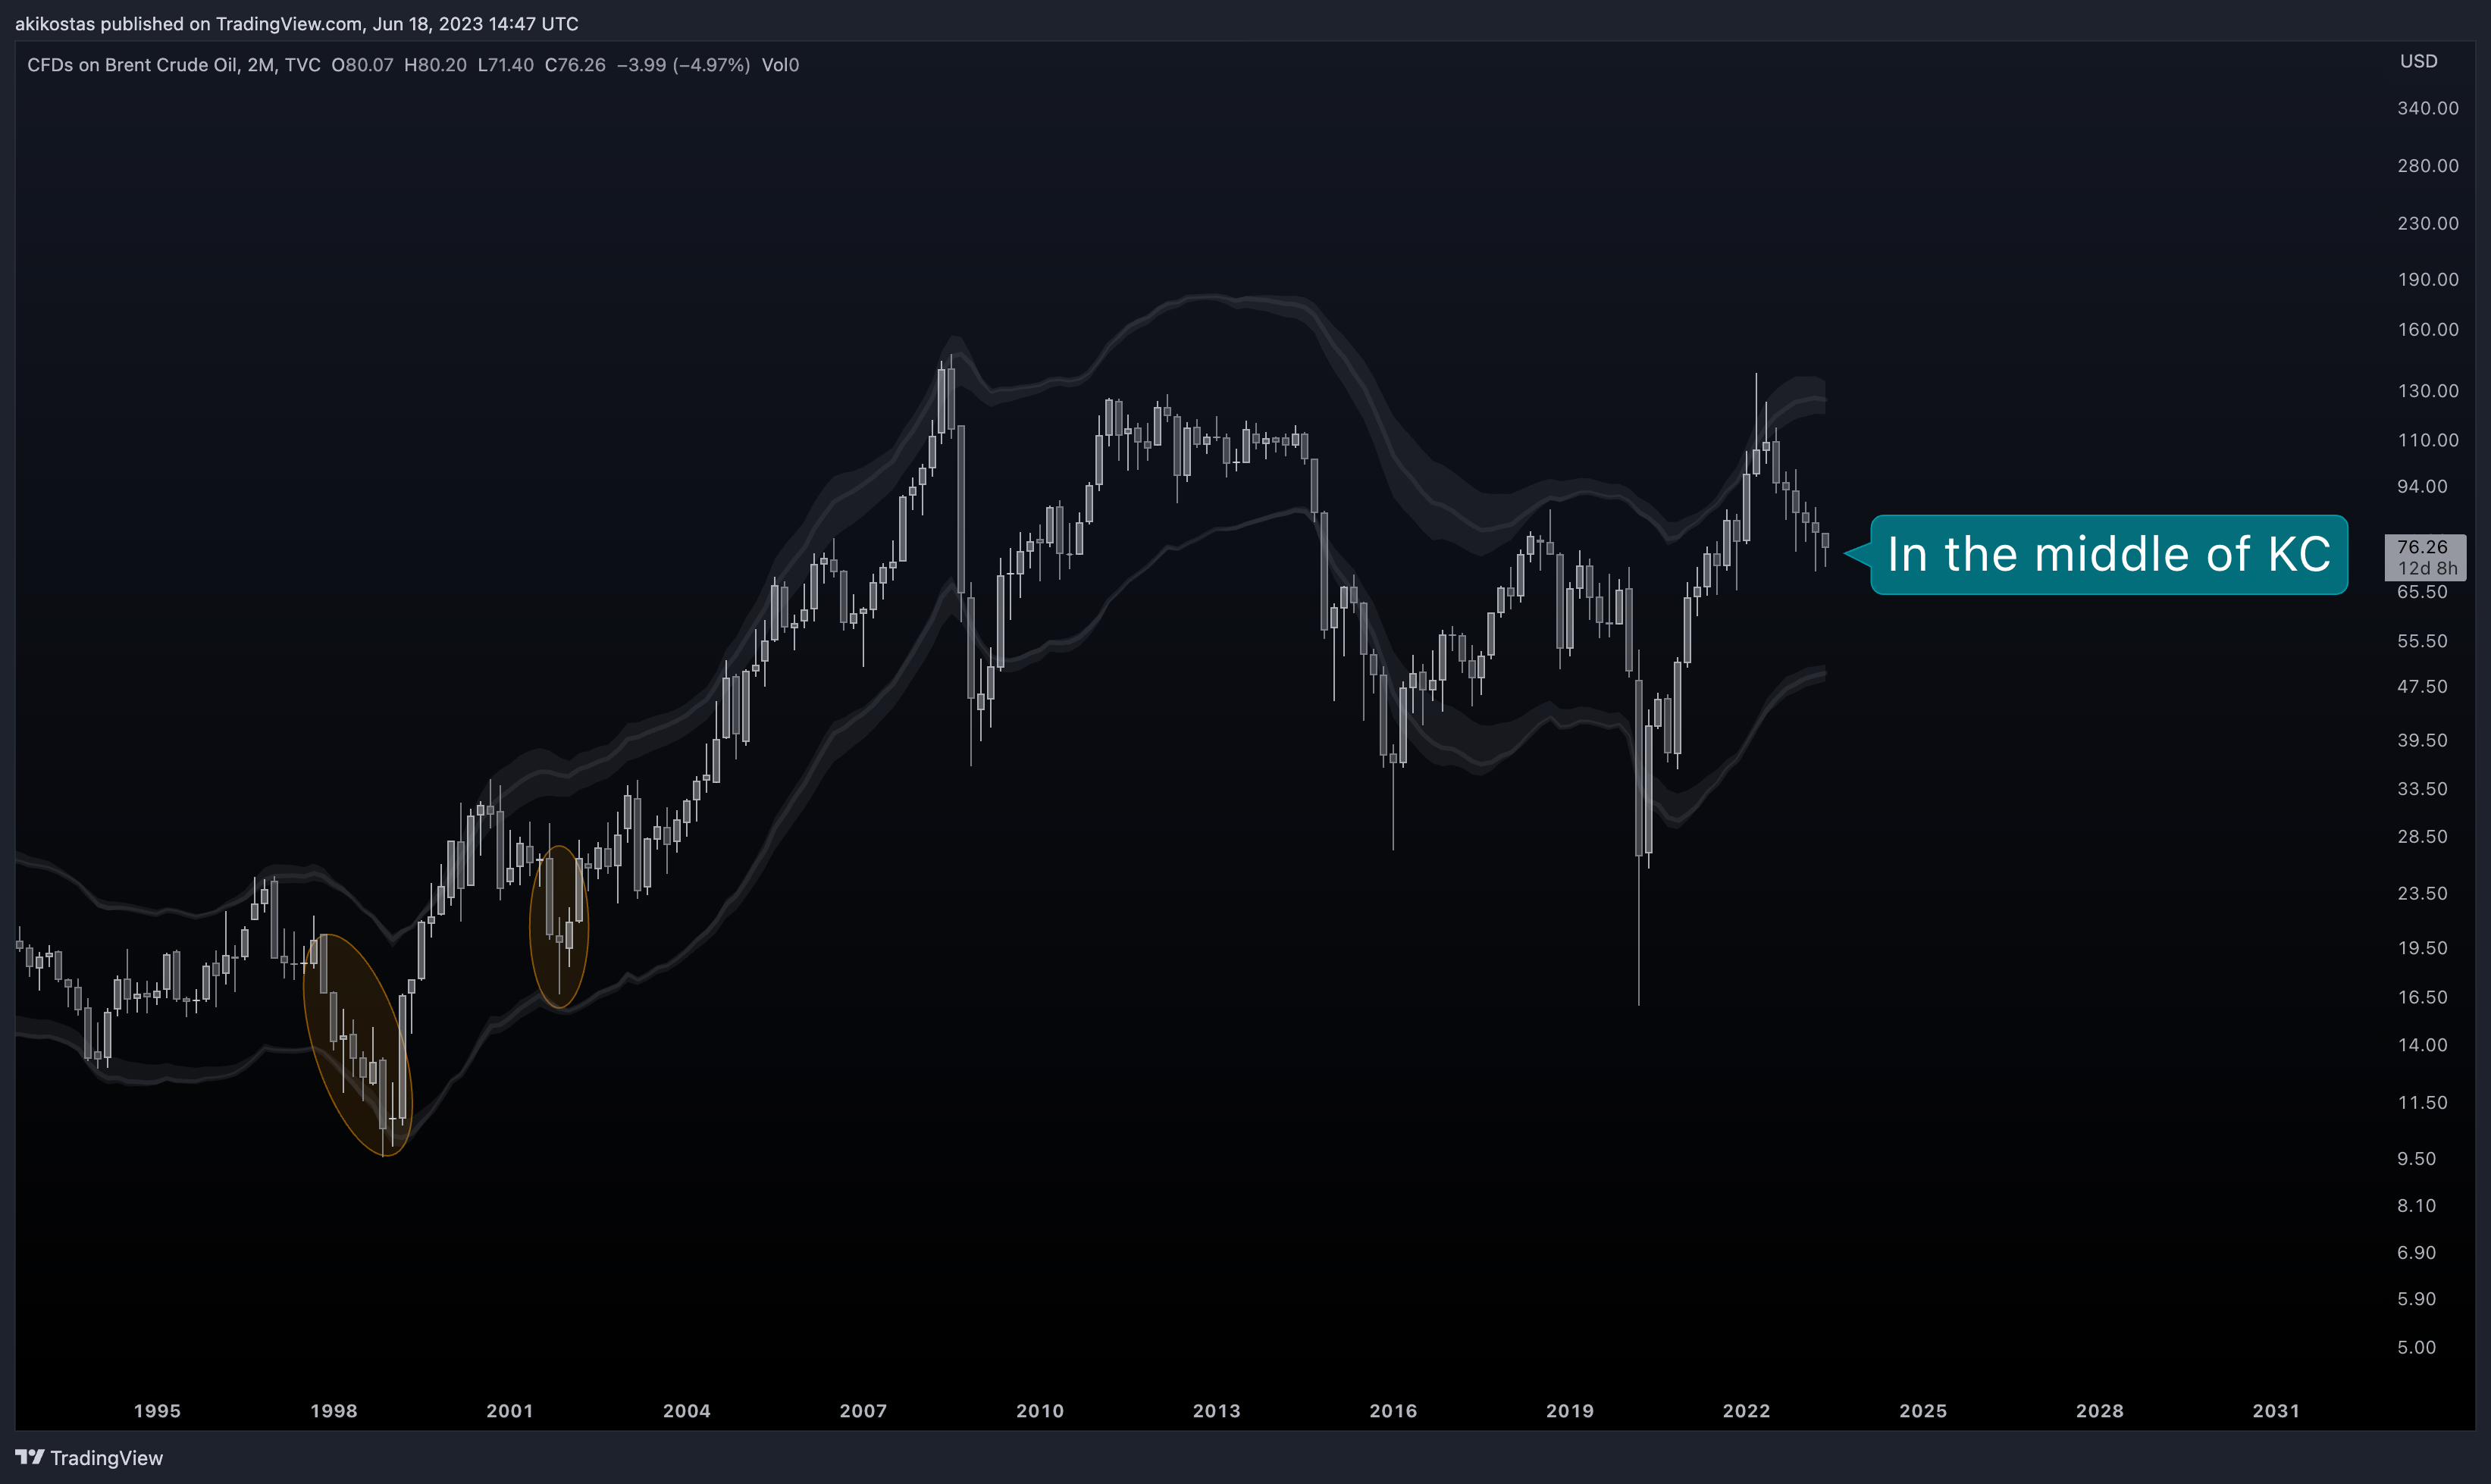Click the 'CFDs on Brent Crude Oil' symbol title

pos(131,65)
